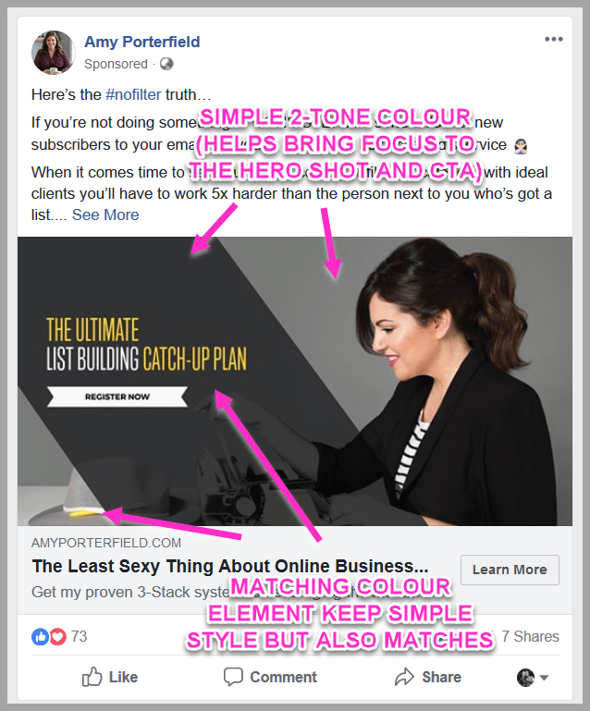Open the Amy Porterfield page name link
This screenshot has height=711, width=590.
141,42
